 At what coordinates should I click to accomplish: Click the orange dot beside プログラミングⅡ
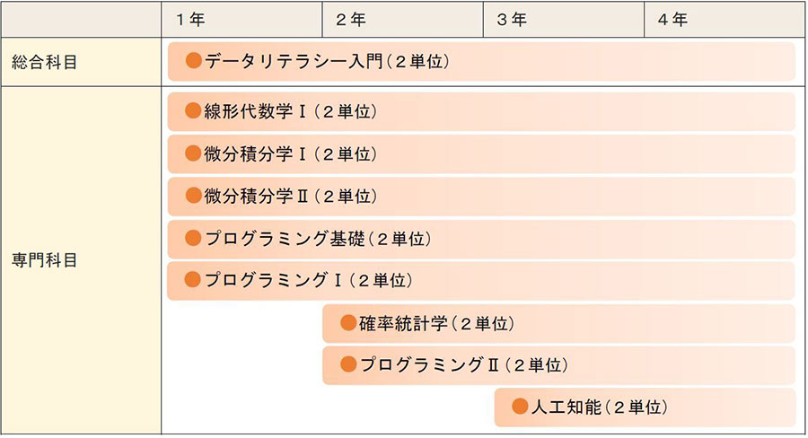coord(349,364)
